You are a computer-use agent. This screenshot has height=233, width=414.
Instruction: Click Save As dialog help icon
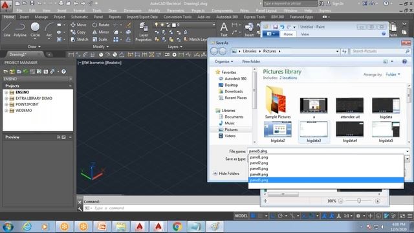click(x=404, y=61)
